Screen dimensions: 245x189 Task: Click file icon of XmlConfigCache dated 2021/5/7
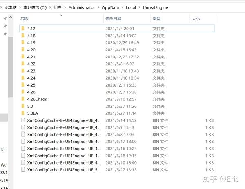coord(23,127)
